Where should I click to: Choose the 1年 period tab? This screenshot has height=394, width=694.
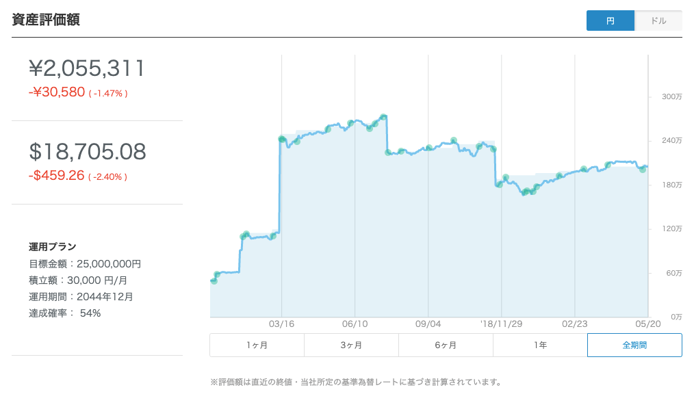tap(540, 345)
